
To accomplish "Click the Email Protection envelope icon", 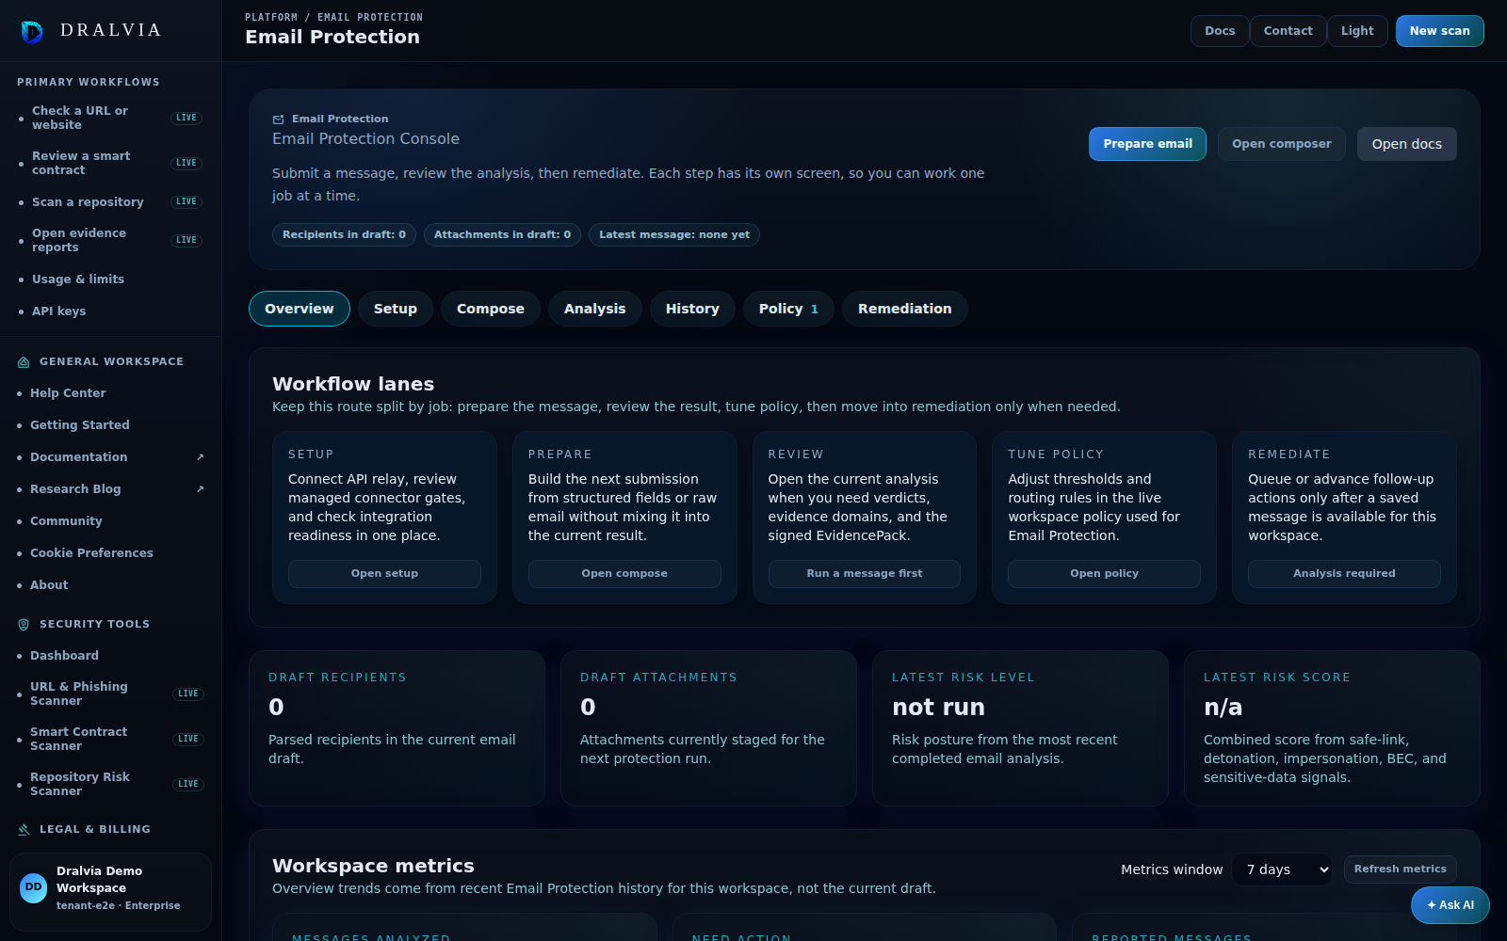I will (x=279, y=120).
